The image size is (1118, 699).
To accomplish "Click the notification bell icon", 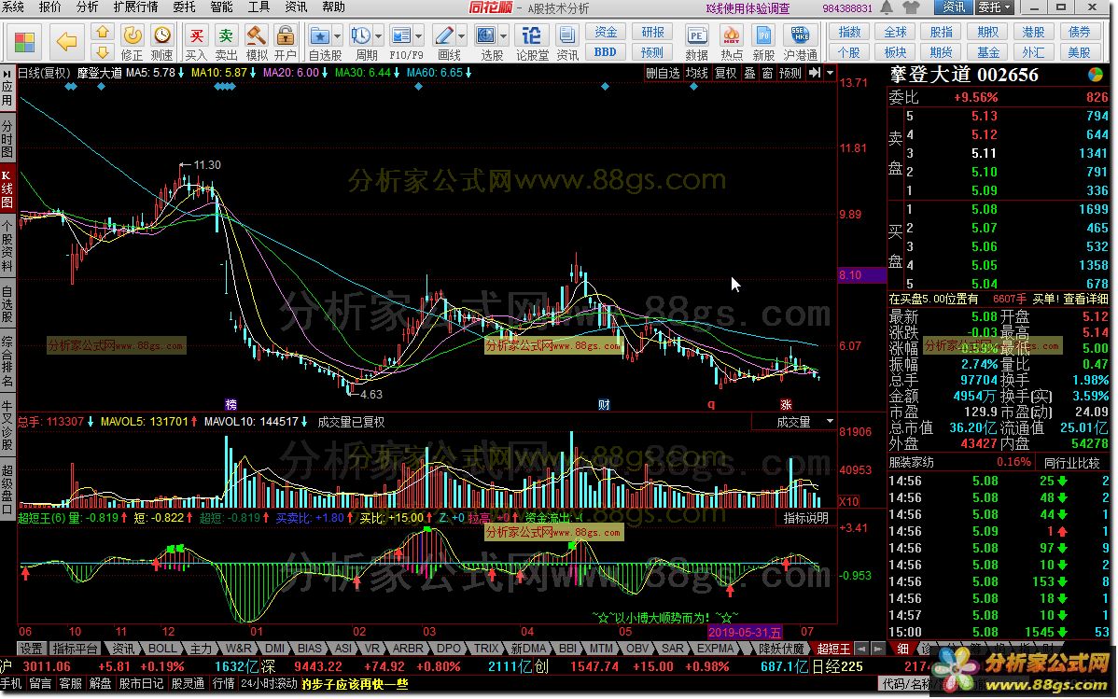I will click(887, 7).
